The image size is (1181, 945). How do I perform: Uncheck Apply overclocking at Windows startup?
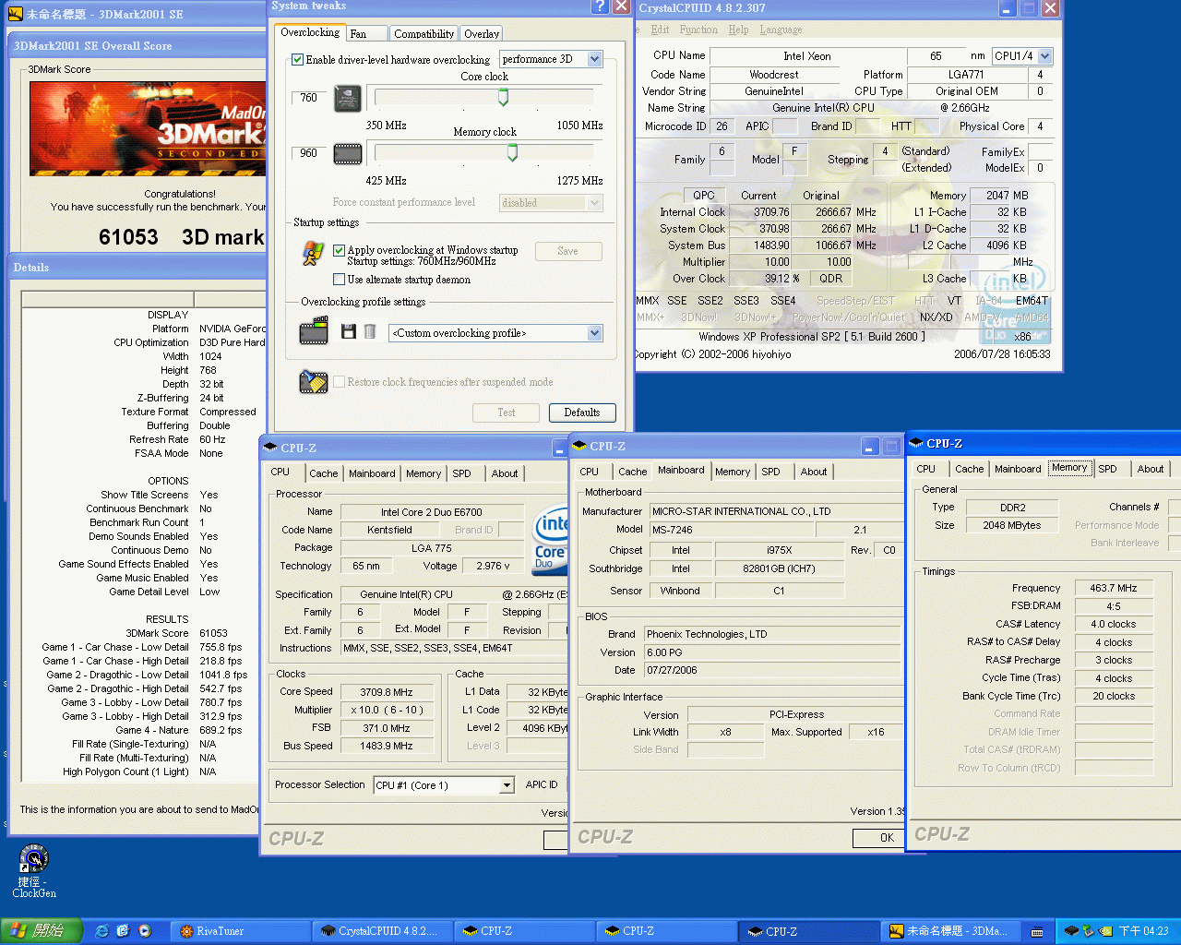click(340, 250)
